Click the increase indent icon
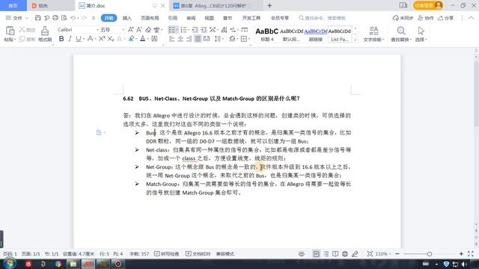 [204, 30]
